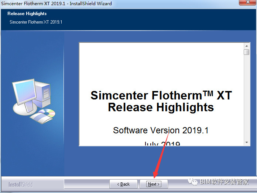Click the 'Simcenter Flotherm XT 2019.1' subtitle
This screenshot has height=193, width=257.
coord(36,22)
